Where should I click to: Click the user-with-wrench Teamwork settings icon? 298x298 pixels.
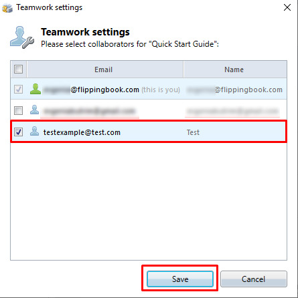coord(22,37)
